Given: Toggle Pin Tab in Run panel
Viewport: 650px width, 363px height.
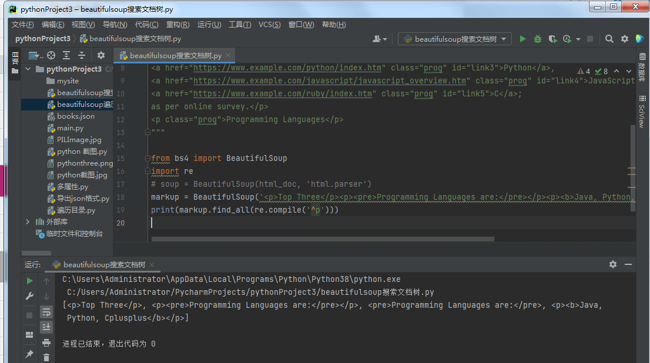Looking at the screenshot, I should pos(29,354).
